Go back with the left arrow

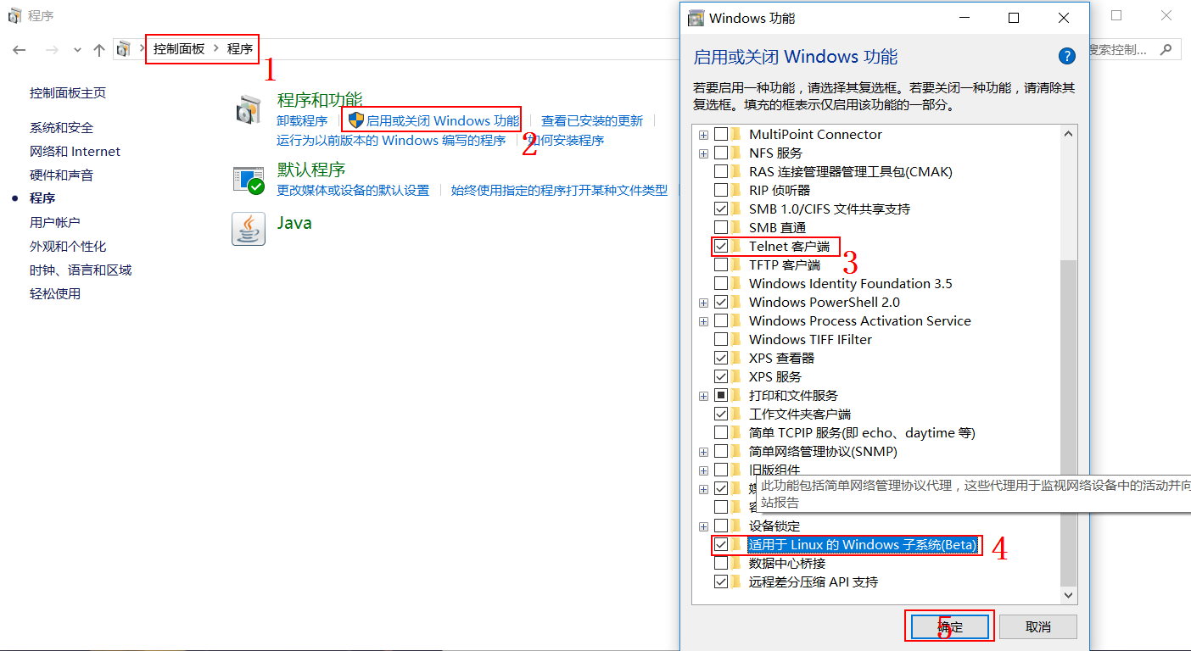click(20, 50)
